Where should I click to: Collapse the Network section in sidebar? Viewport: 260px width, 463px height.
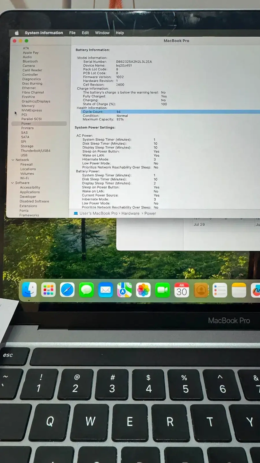coord(13,160)
